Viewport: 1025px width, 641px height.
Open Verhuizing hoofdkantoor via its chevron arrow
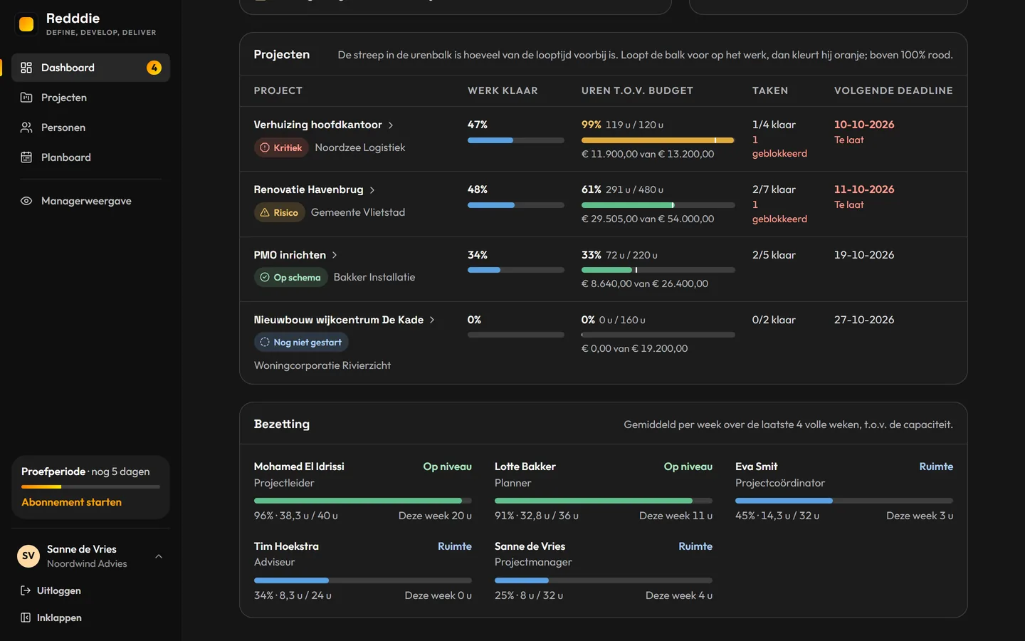(391, 125)
